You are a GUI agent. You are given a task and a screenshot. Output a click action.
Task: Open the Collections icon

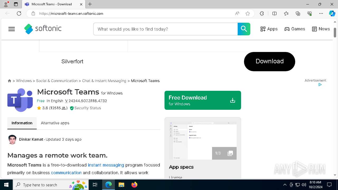coord(298,13)
